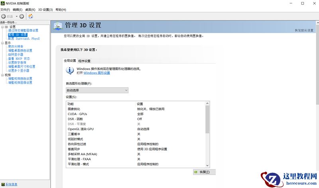Screen dimensions: 319x188
Task: Open 设置多个显示器 in the tree
Action: (x=19, y=70)
